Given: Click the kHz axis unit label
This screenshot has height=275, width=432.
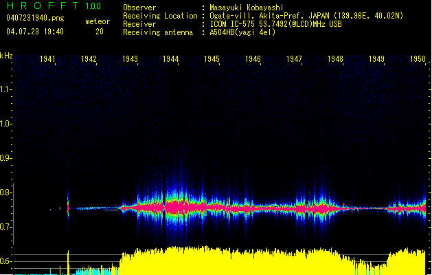Looking at the screenshot, I should (6, 56).
